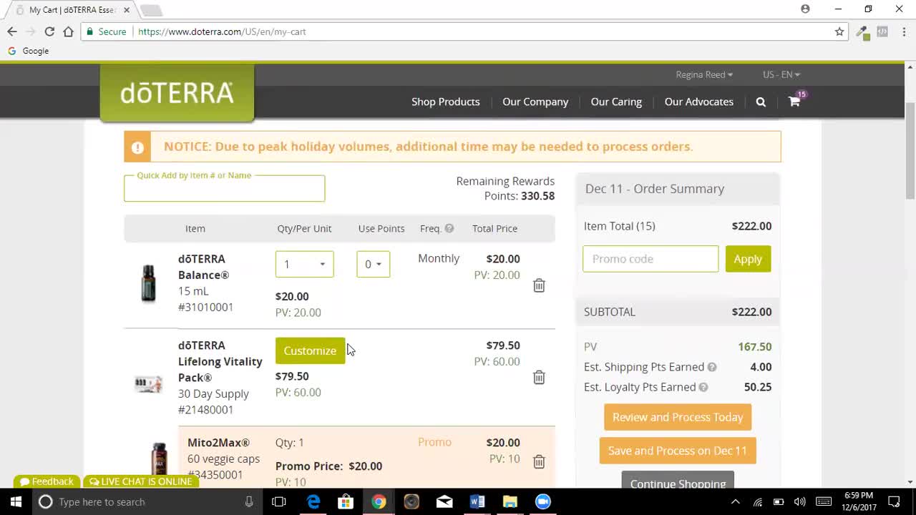This screenshot has width=916, height=515.
Task: Customize the Lifelong Vitality Pack
Action: (310, 350)
